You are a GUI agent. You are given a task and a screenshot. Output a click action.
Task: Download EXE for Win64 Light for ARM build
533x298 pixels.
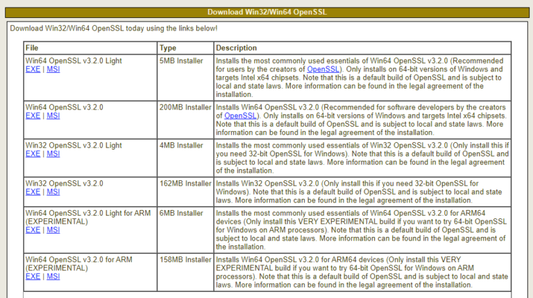pyautogui.click(x=33, y=230)
